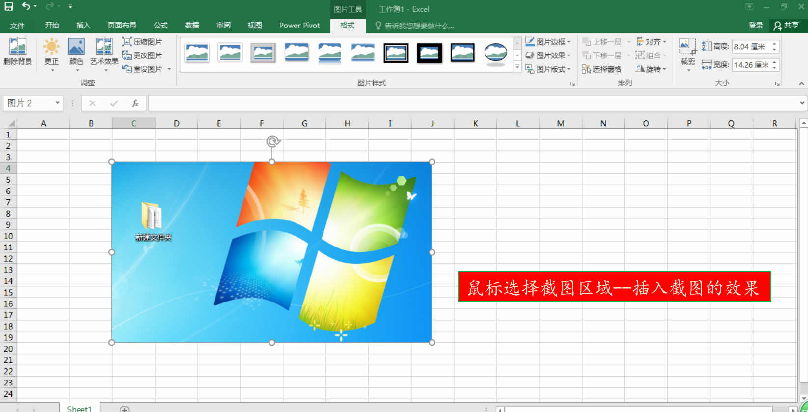Click Send Backward (下移一层)
Image resolution: width=808 pixels, height=412 pixels.
coord(602,55)
